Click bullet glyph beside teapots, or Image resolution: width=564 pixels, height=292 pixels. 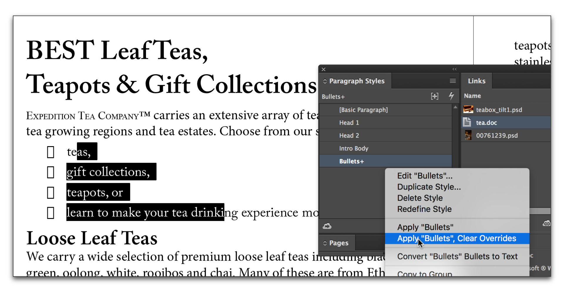[51, 193]
